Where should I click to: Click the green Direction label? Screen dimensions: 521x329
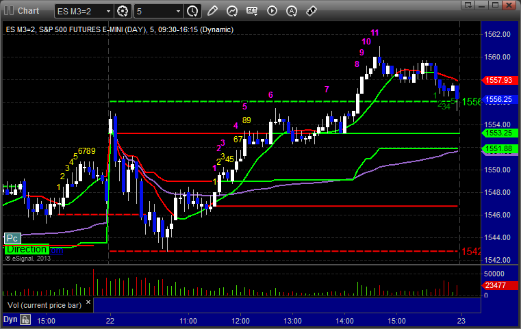pyautogui.click(x=27, y=250)
